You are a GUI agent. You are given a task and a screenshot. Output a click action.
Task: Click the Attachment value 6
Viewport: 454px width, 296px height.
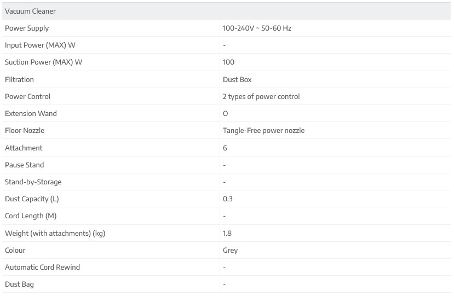pos(225,148)
